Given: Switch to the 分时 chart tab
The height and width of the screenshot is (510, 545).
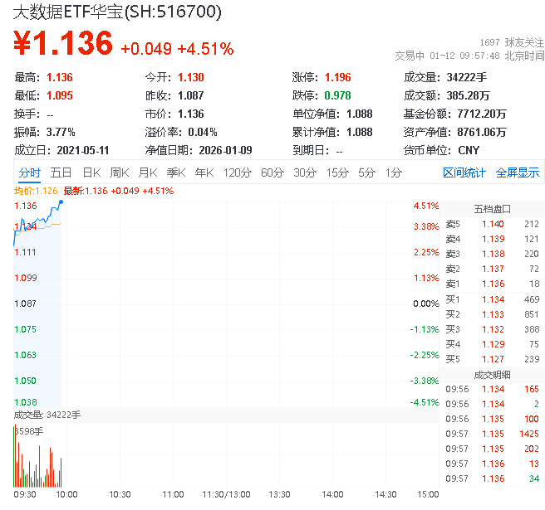Looking at the screenshot, I should (30, 172).
